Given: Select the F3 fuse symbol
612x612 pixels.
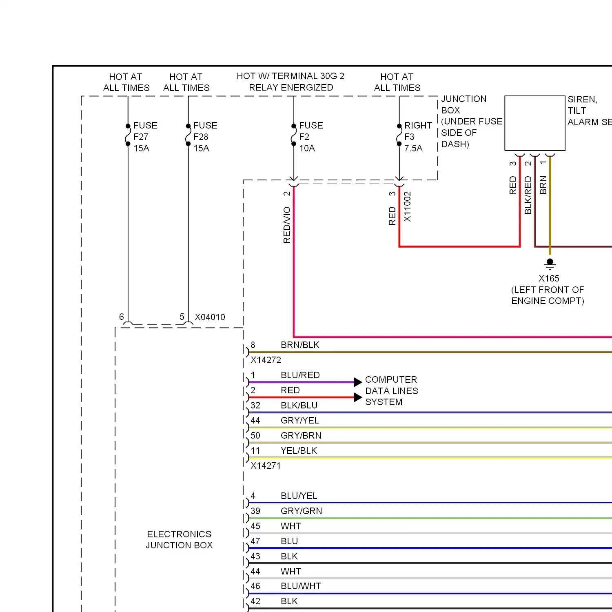Looking at the screenshot, I should (399, 135).
